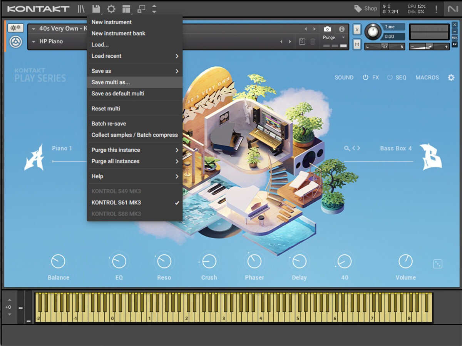Expand the Load recent submenu
The height and width of the screenshot is (346, 462).
(x=135, y=56)
